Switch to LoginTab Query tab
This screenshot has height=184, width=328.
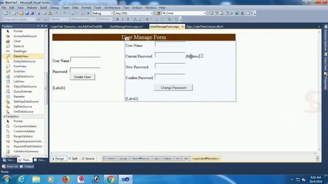pos(76,27)
